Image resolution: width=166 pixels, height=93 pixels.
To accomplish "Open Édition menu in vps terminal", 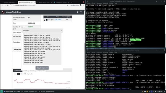I will click(93, 4).
